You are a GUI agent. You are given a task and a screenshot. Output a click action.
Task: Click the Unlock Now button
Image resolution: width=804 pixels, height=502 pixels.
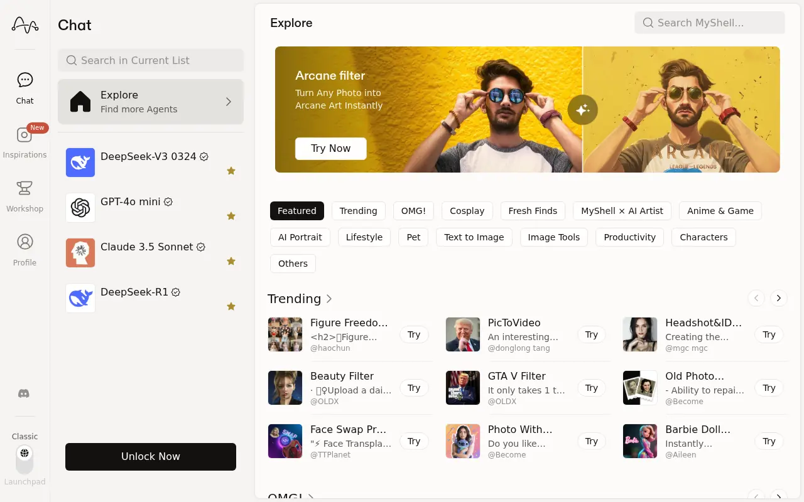151,457
